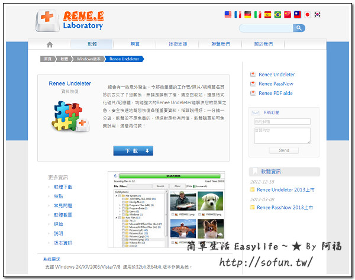
Task: Select the Italian flag language
Action: coord(257,14)
